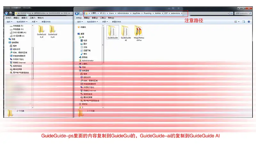Open 包含到库中 dropdown in left window
This screenshot has width=256, height=144.
(22, 22)
